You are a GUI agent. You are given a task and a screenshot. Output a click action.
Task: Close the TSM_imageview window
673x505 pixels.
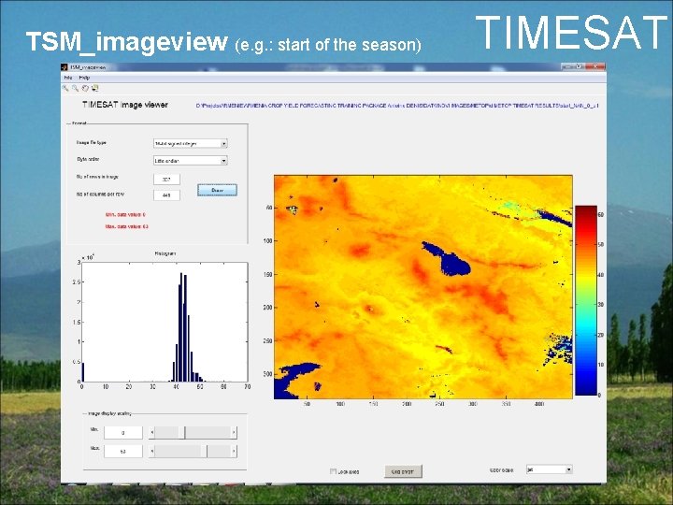tap(595, 67)
